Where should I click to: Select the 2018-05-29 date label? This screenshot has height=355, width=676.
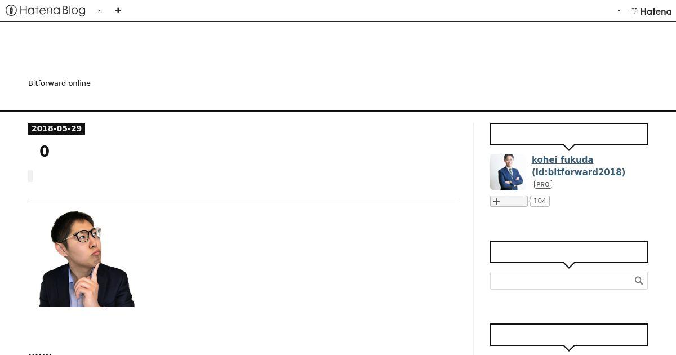tap(56, 128)
